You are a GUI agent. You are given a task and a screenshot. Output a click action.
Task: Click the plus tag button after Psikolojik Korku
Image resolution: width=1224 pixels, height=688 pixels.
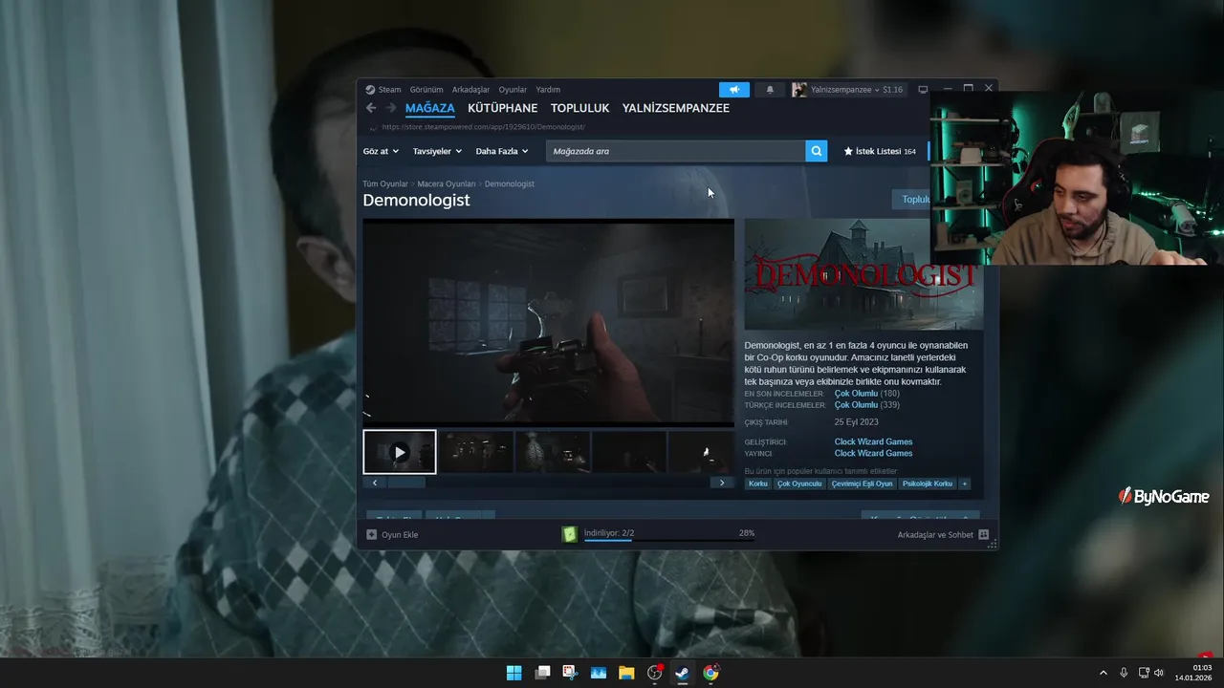click(964, 484)
